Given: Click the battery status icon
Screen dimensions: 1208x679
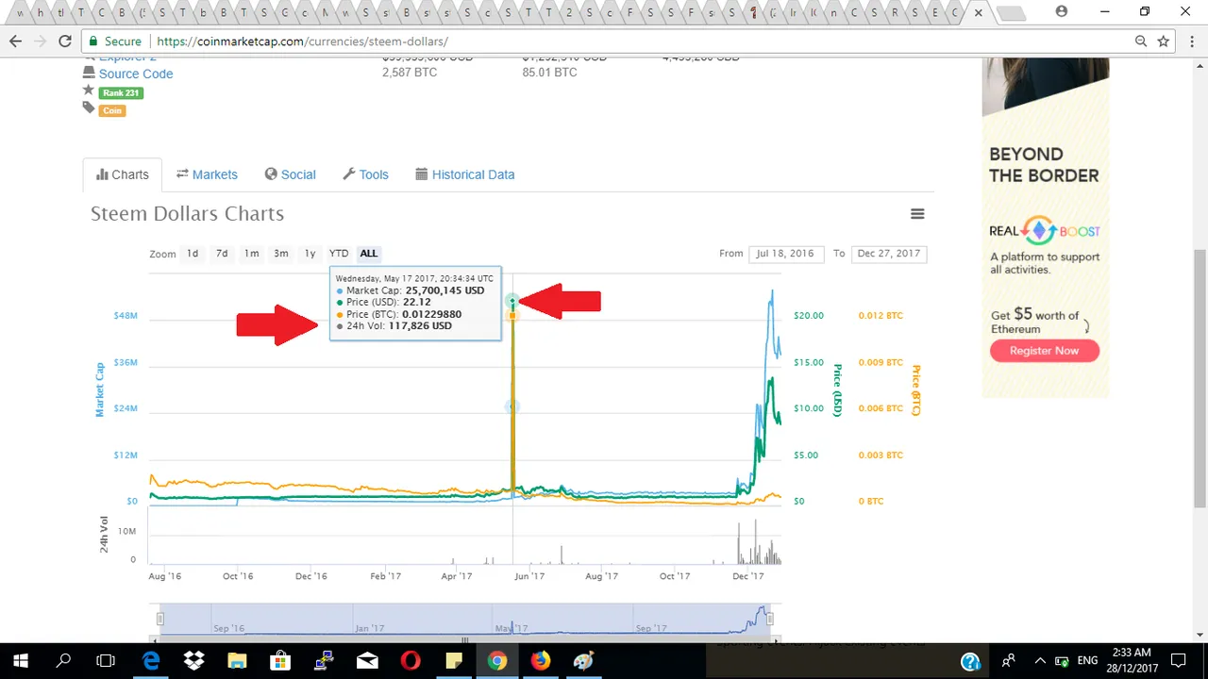Looking at the screenshot, I should tap(1062, 661).
